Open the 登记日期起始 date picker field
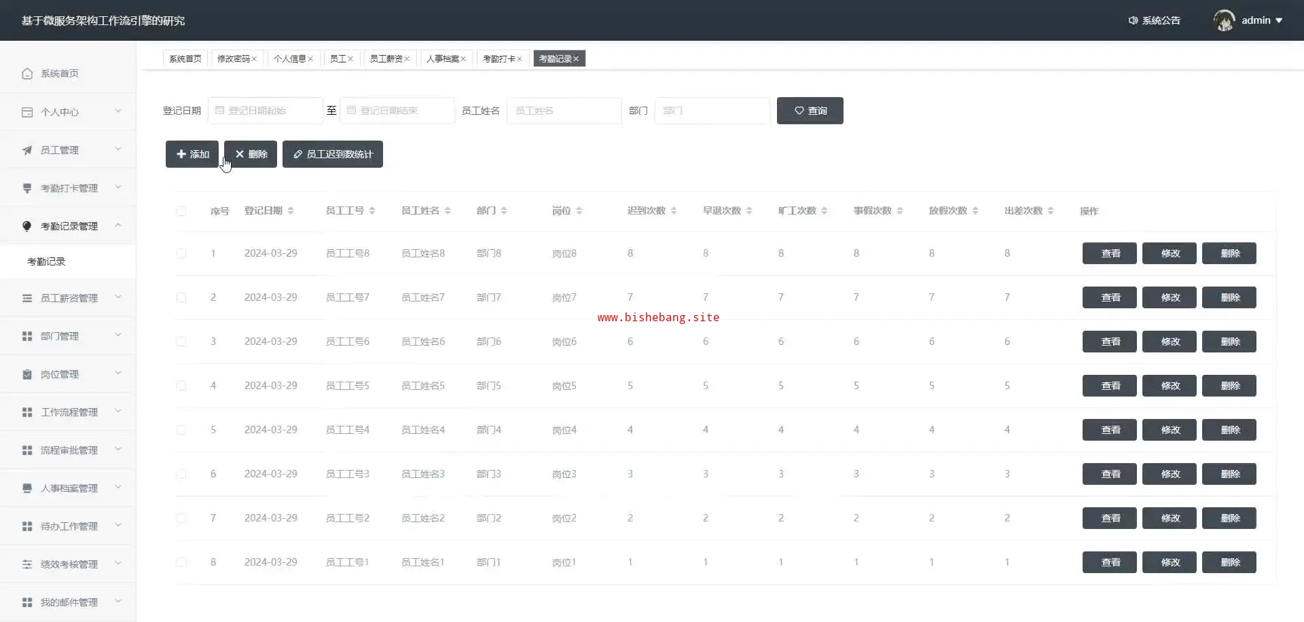Image resolution: width=1304 pixels, height=622 pixels. pos(266,111)
